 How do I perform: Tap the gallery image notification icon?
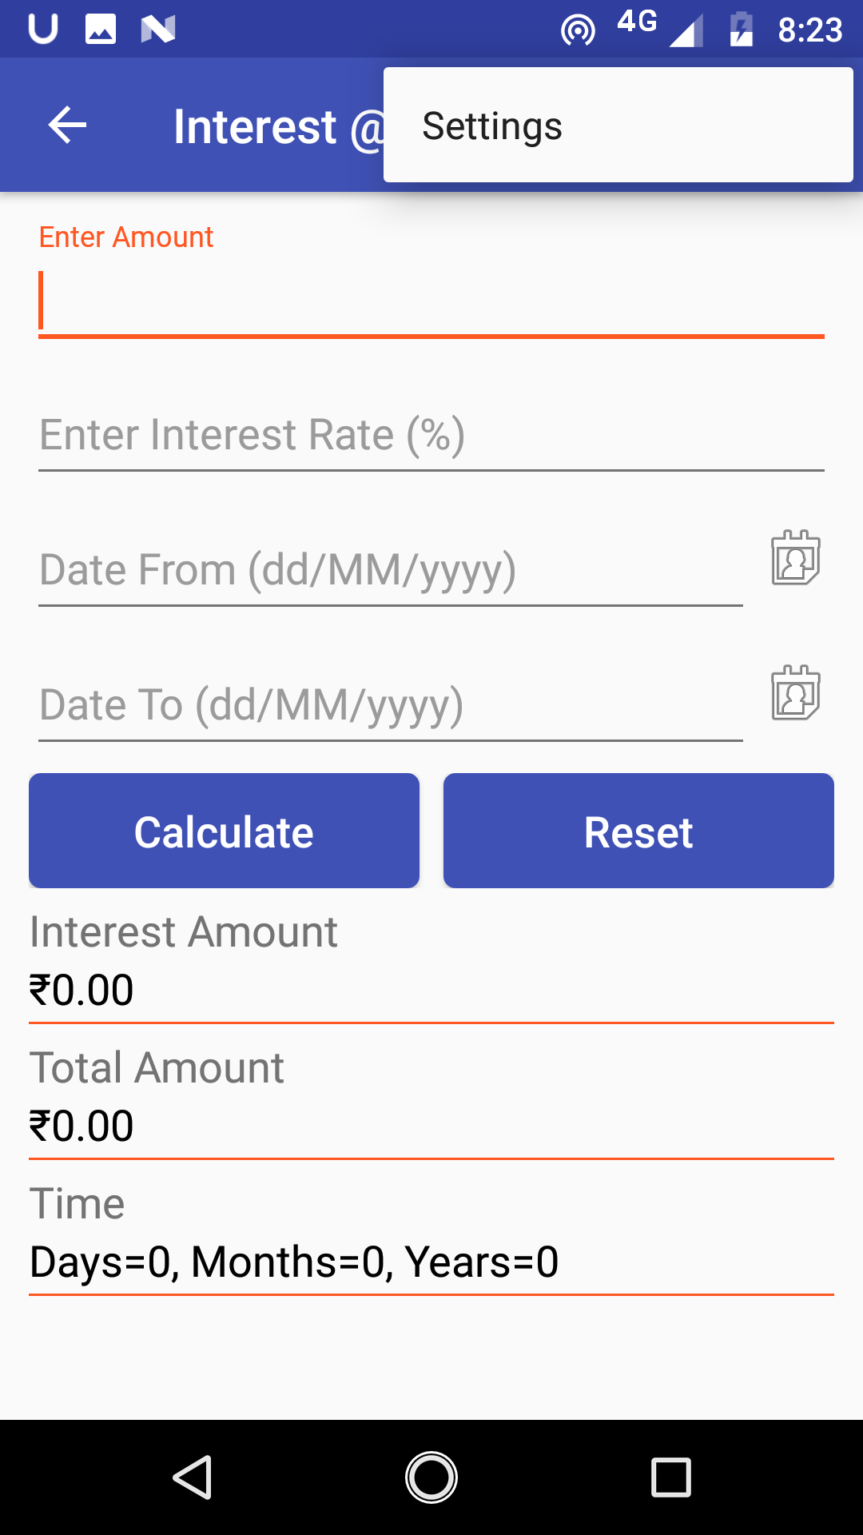pos(101,30)
